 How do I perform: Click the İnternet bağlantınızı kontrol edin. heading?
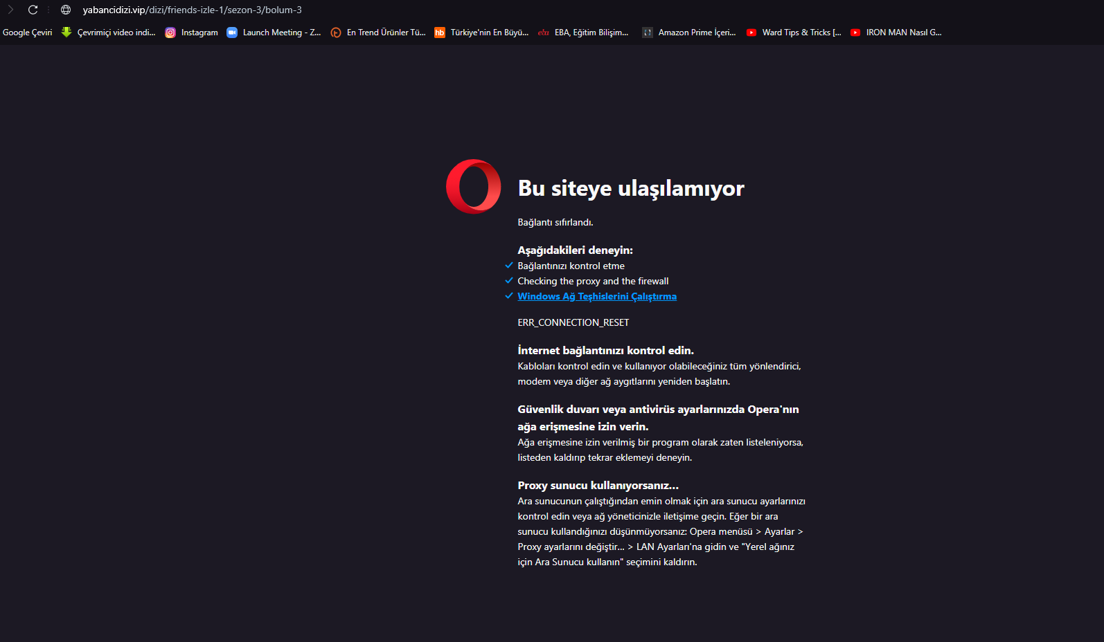coord(605,350)
